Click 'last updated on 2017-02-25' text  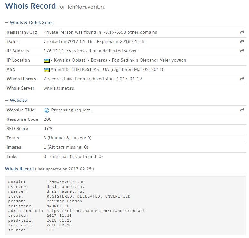point(64,169)
